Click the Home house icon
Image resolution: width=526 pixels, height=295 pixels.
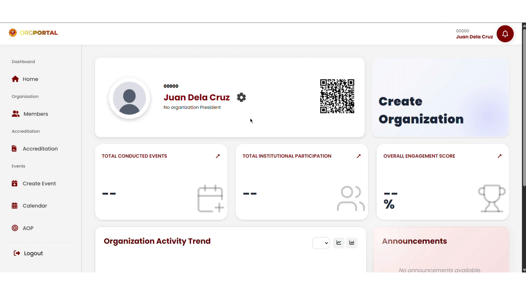pyautogui.click(x=15, y=79)
